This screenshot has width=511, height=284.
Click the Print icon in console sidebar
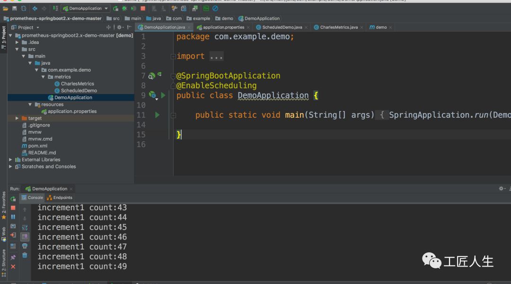click(x=25, y=246)
